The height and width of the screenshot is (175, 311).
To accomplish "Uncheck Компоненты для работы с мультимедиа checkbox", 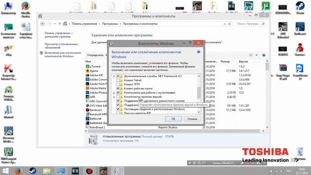I will pos(118,93).
